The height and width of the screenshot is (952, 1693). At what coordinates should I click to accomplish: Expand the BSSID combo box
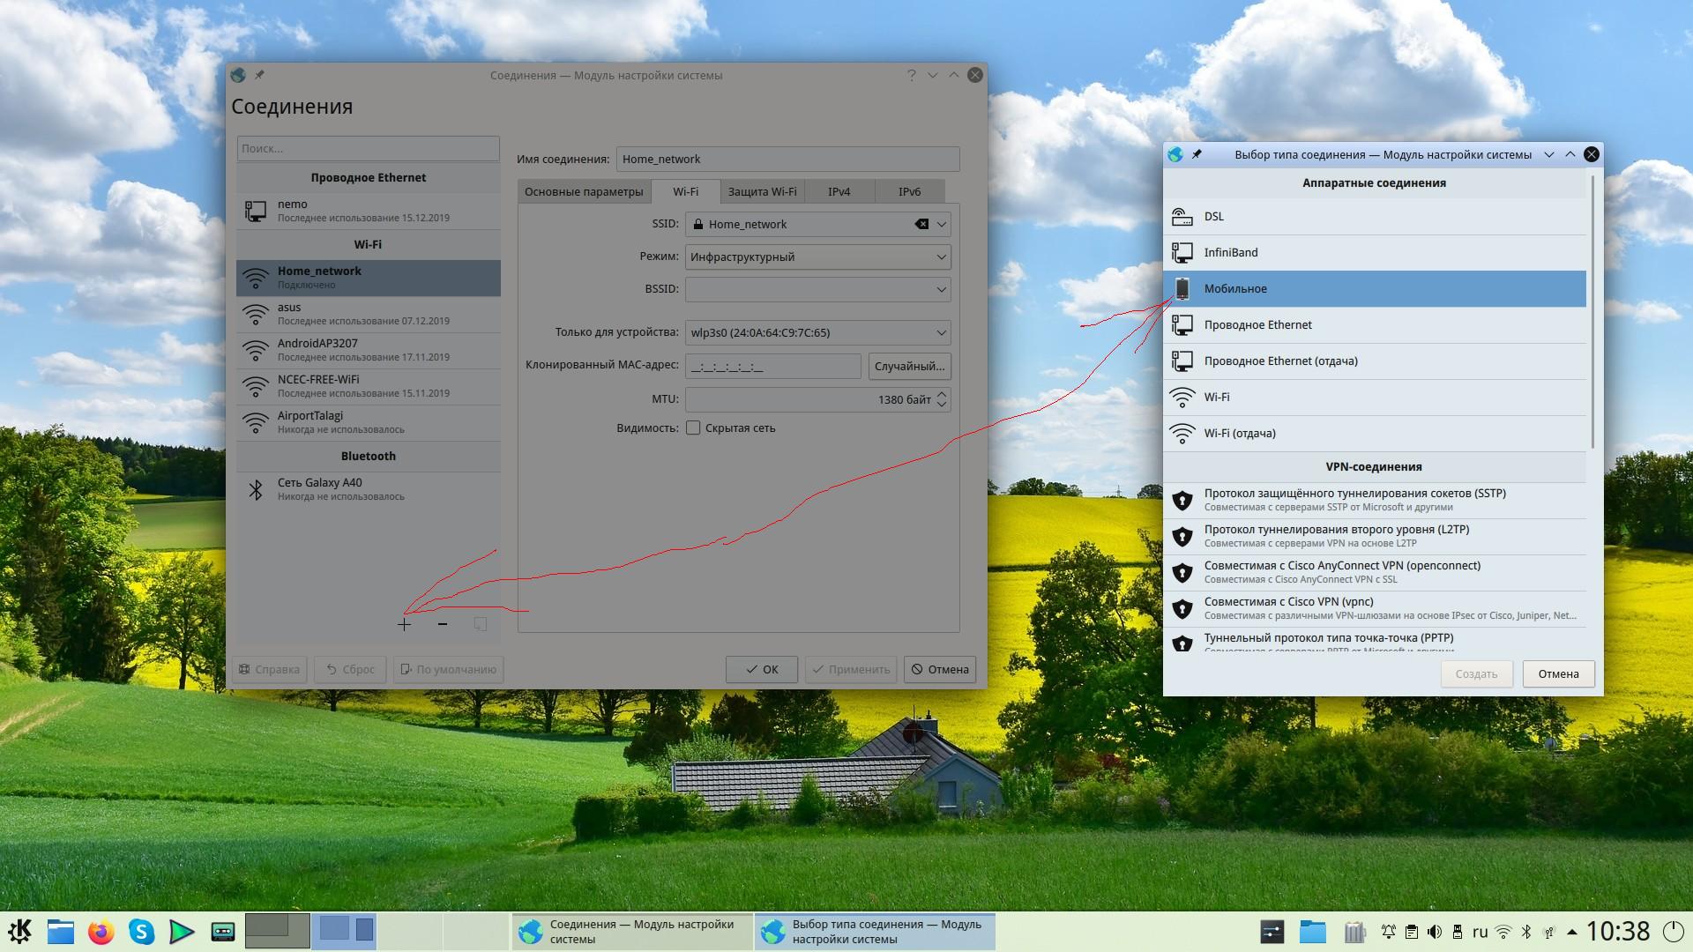941,290
